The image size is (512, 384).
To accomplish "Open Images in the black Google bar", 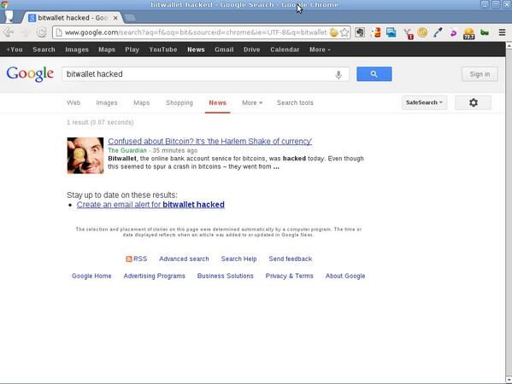I will pyautogui.click(x=77, y=49).
